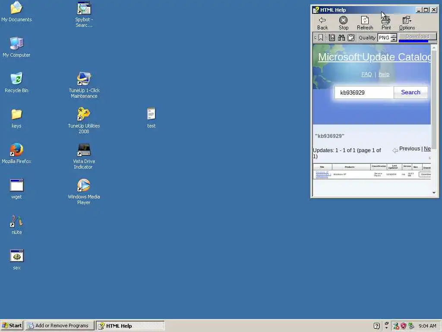Click the scroll up arrow in HTML Help
The width and height of the screenshot is (442, 332).
[x=434, y=48]
